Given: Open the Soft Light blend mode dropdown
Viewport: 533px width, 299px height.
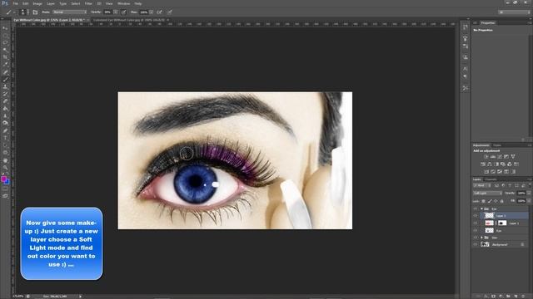Looking at the screenshot, I should 487,193.
